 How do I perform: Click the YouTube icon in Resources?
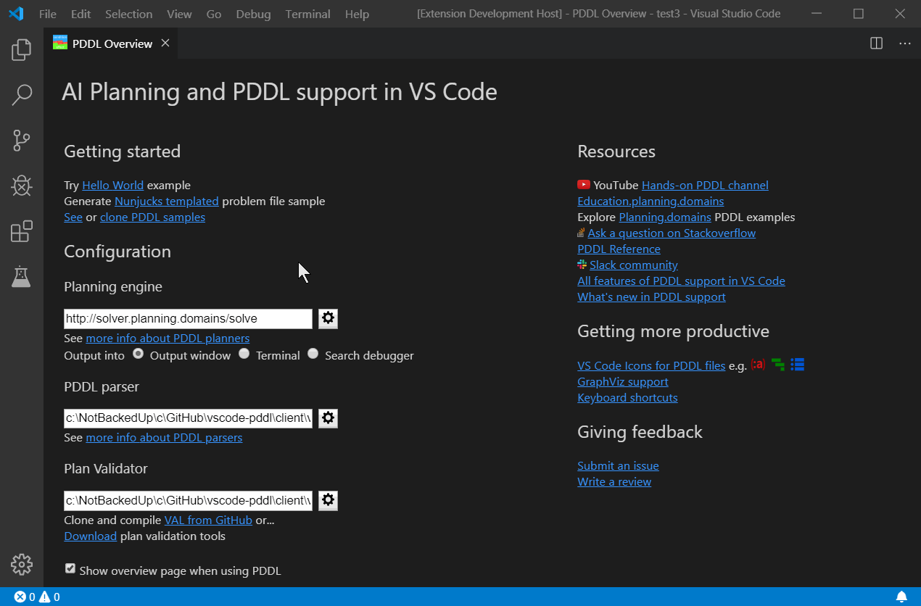[x=584, y=185]
